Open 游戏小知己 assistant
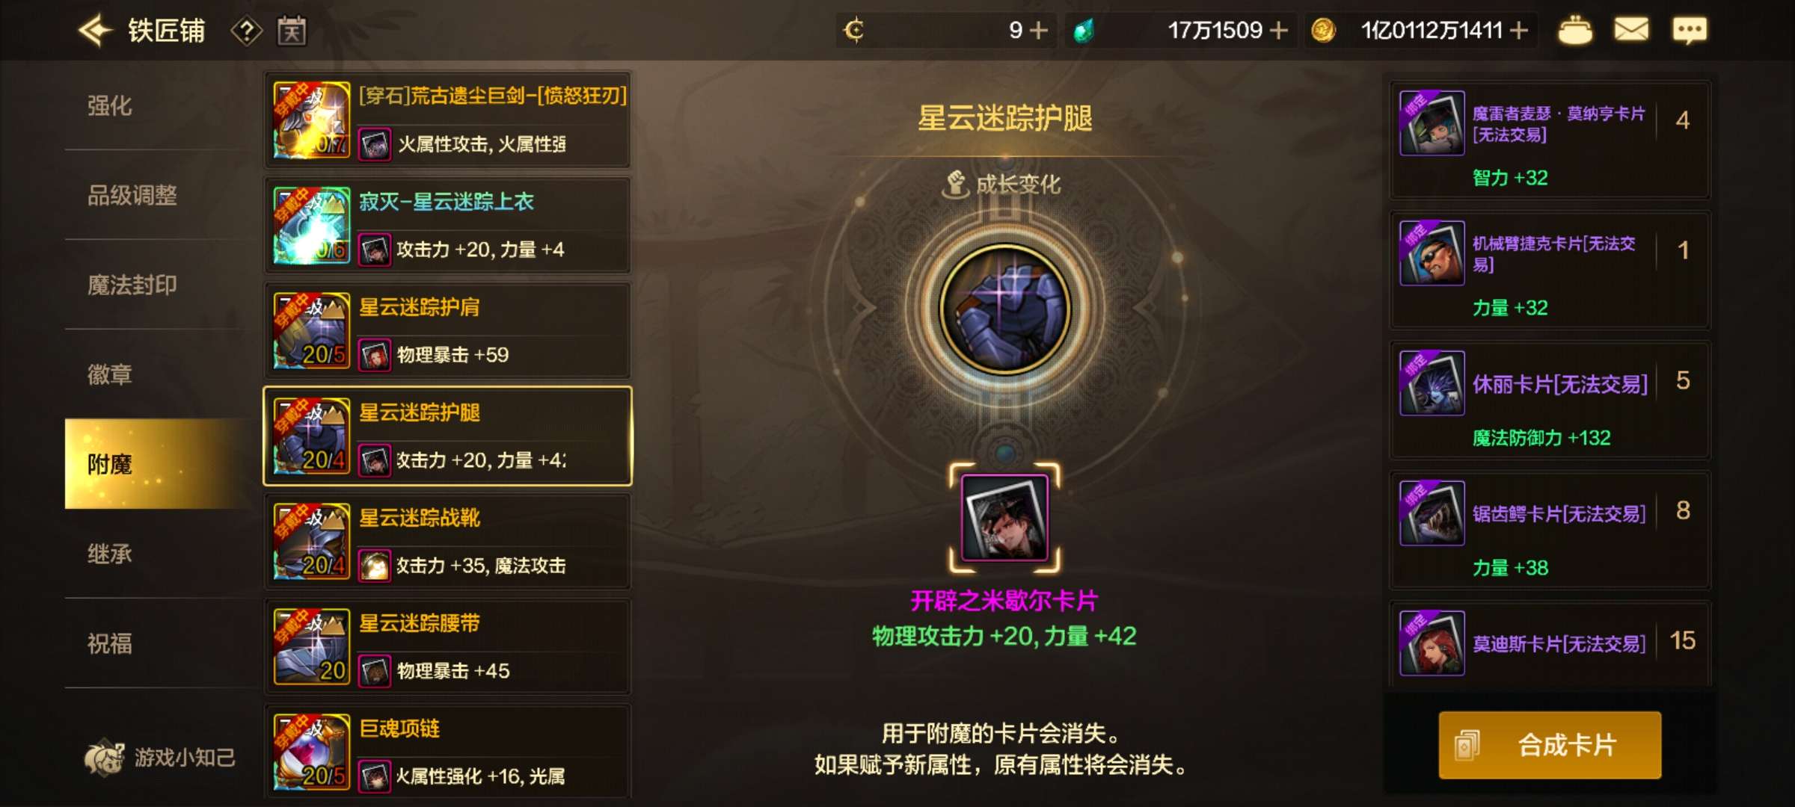The image size is (1795, 807). 160,758
